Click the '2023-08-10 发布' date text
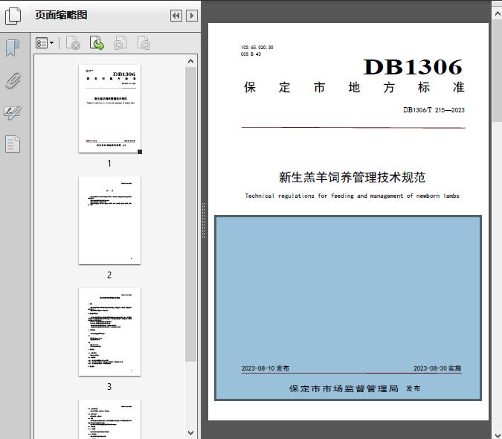502x439 pixels. [266, 368]
